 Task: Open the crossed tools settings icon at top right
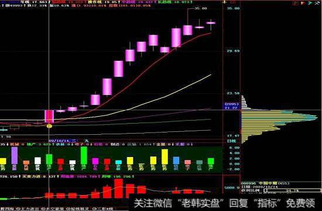pyautogui.click(x=317, y=3)
